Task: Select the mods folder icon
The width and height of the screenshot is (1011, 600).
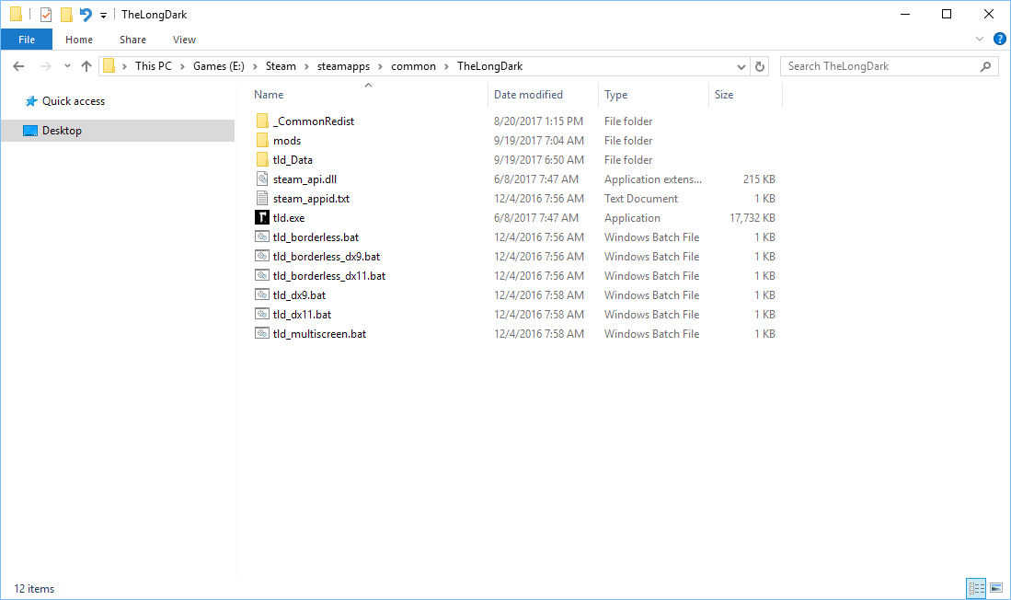Action: [x=262, y=140]
